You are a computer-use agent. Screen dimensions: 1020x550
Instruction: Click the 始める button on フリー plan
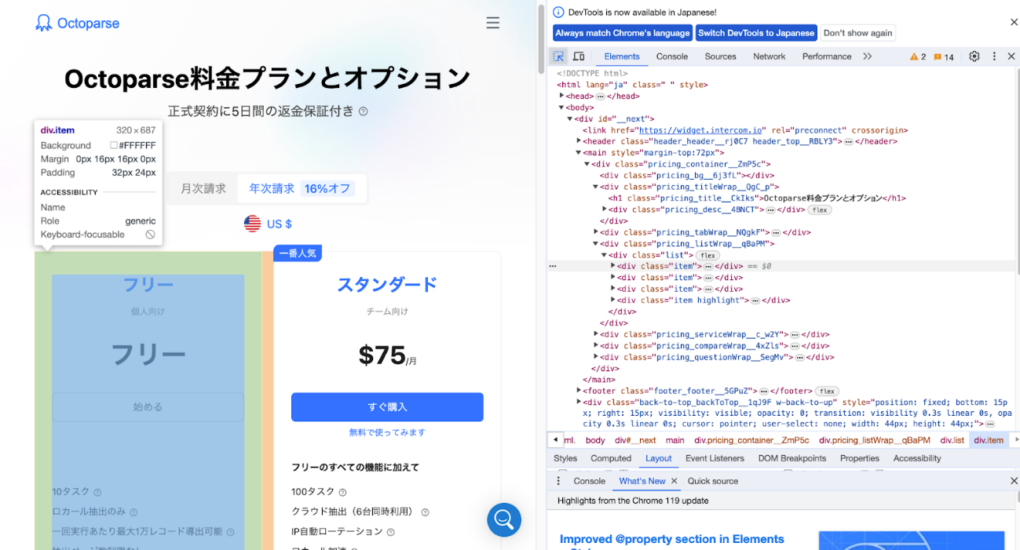148,407
